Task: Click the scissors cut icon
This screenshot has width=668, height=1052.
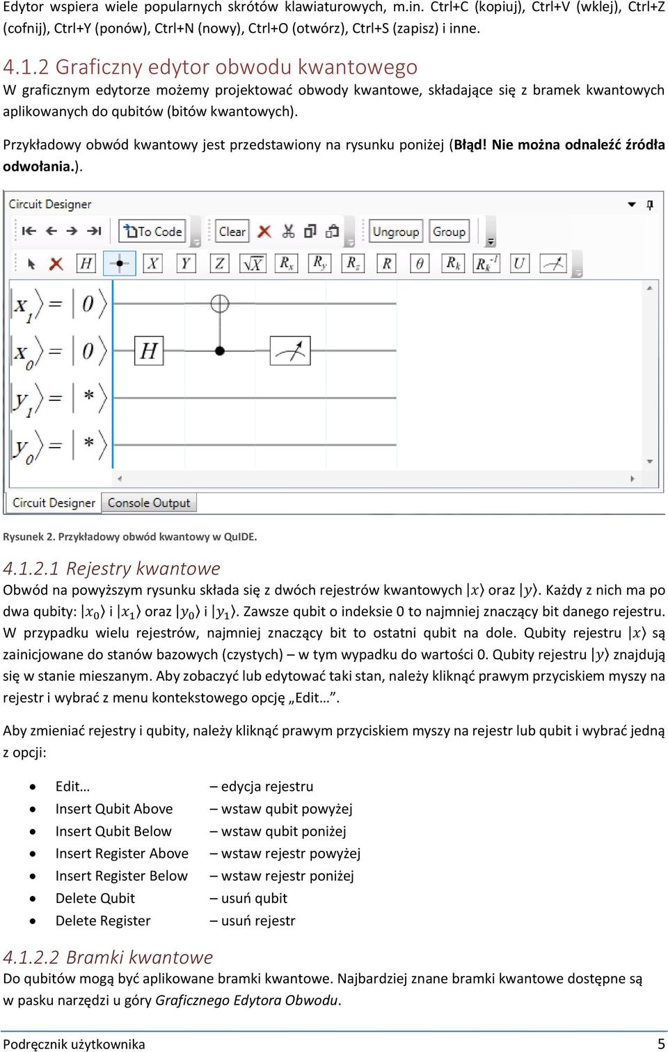Action: [288, 231]
